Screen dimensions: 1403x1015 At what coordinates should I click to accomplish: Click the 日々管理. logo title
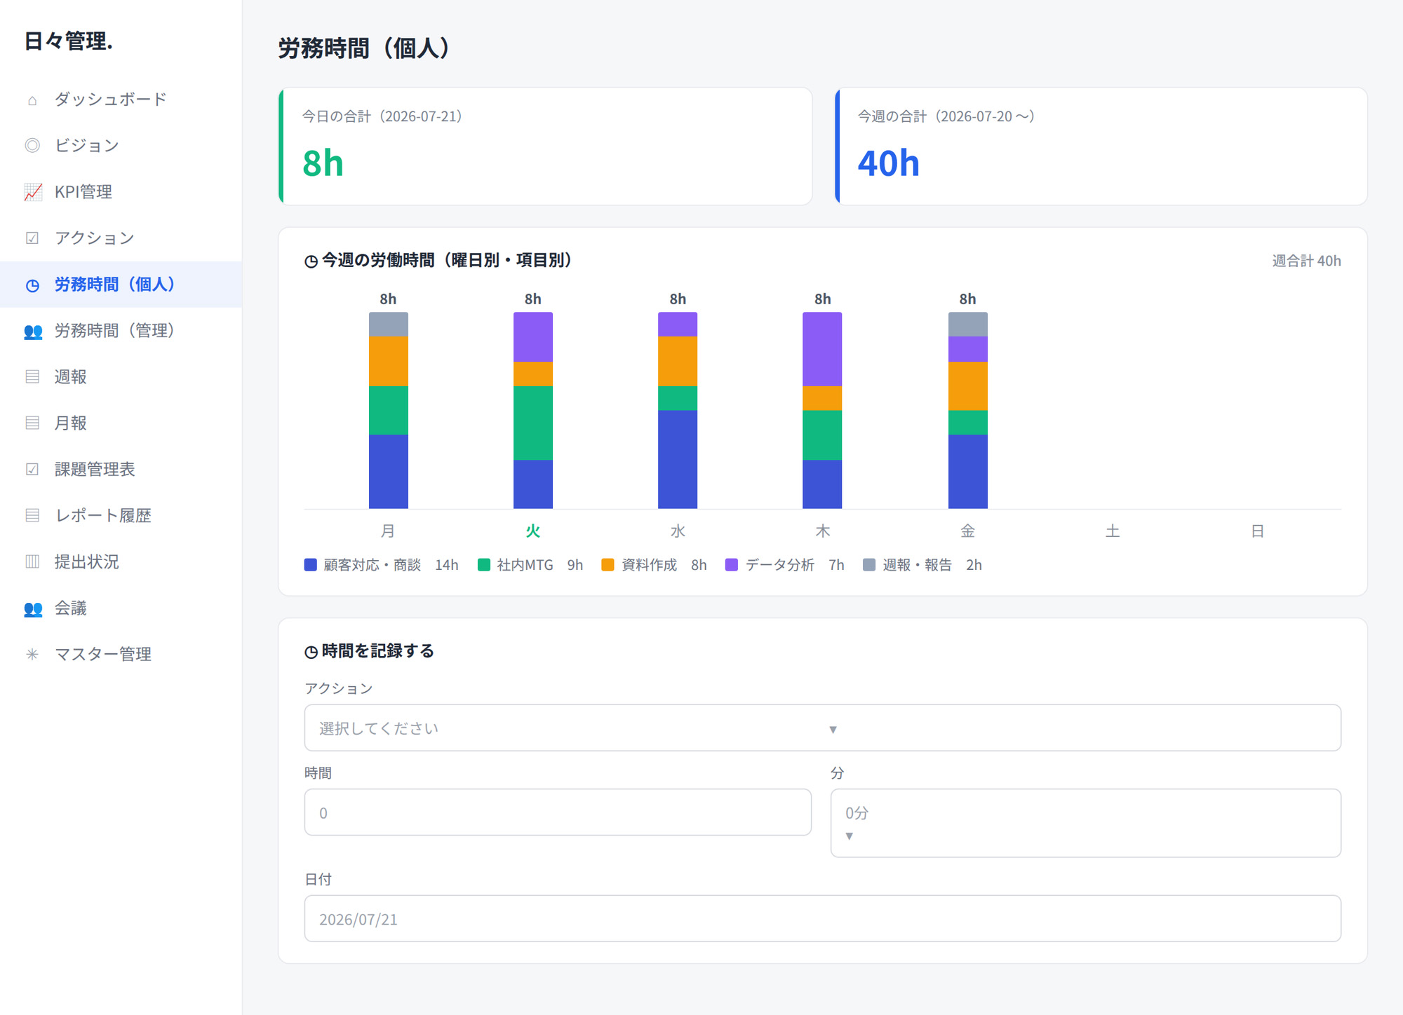coord(69,41)
